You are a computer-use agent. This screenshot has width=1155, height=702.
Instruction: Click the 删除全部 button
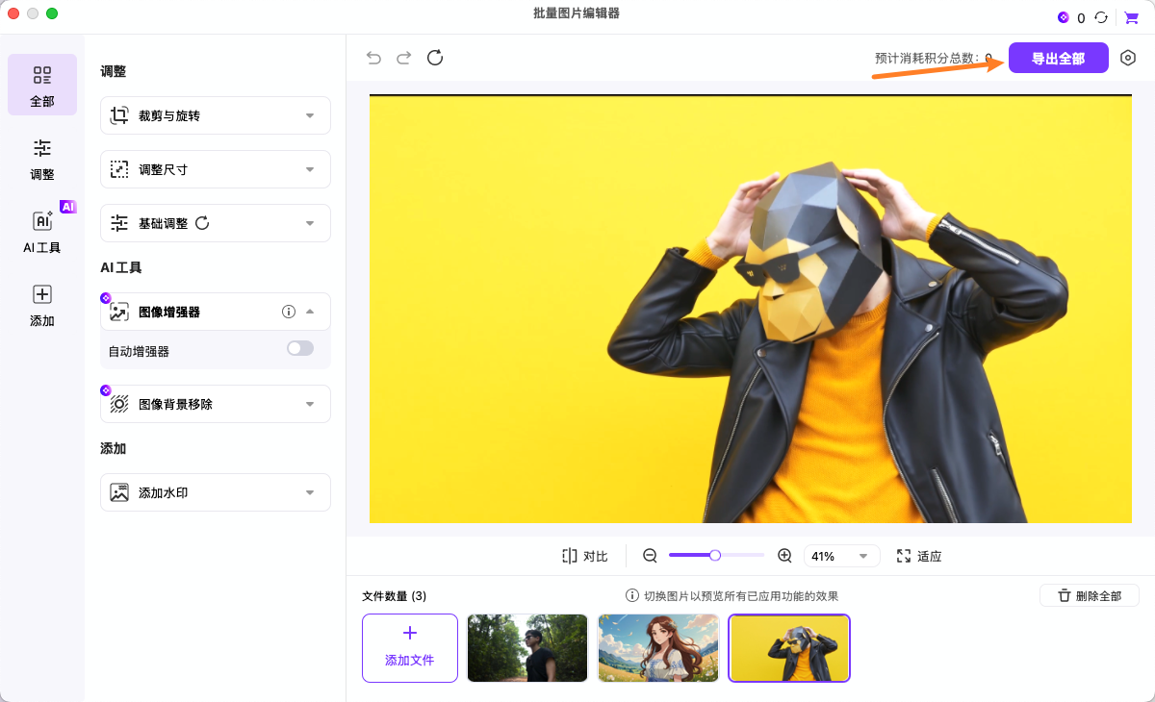point(1089,595)
